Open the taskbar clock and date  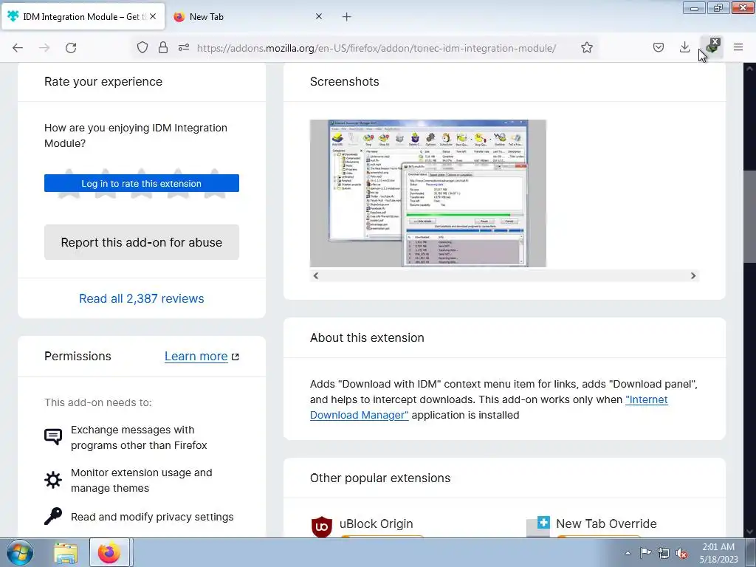click(718, 553)
